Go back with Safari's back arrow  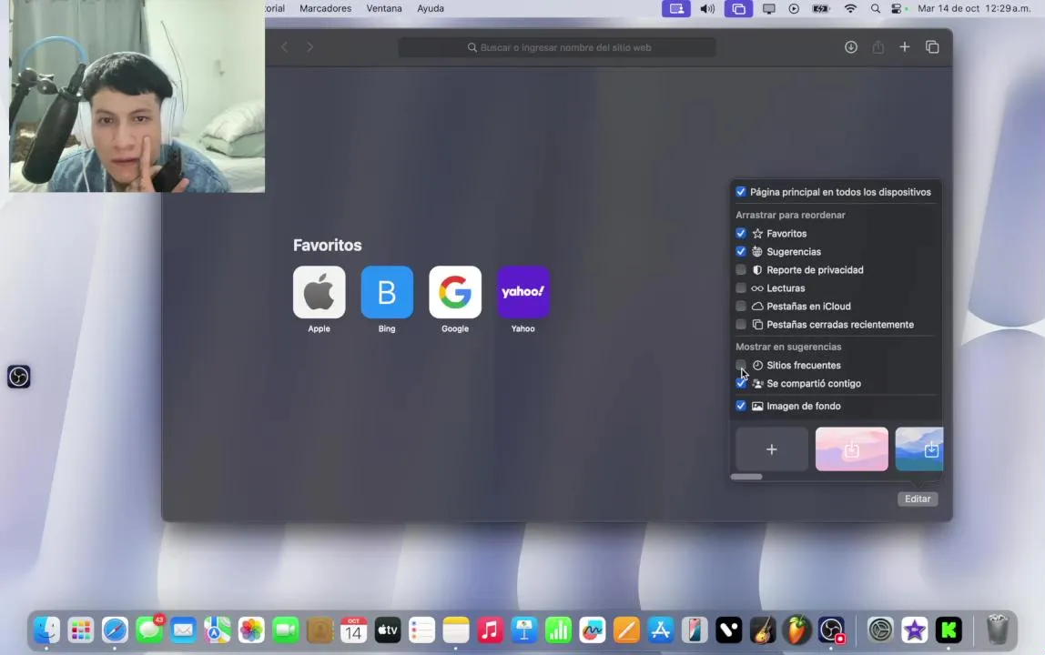click(285, 47)
